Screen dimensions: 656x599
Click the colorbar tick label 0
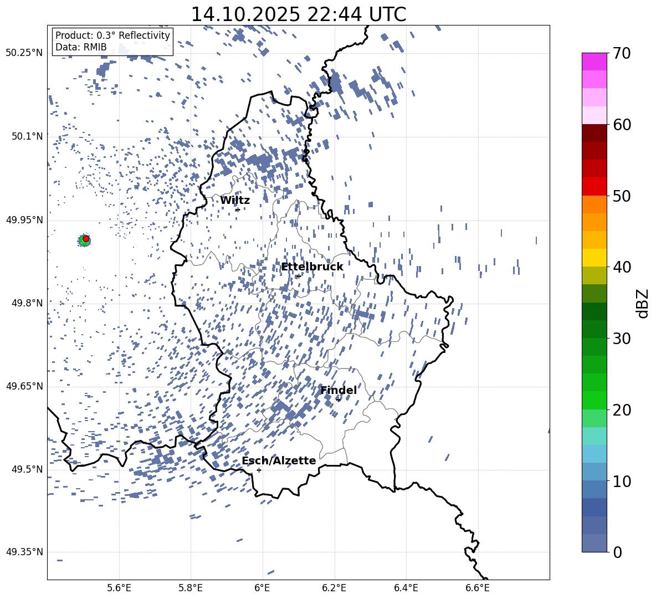(617, 552)
